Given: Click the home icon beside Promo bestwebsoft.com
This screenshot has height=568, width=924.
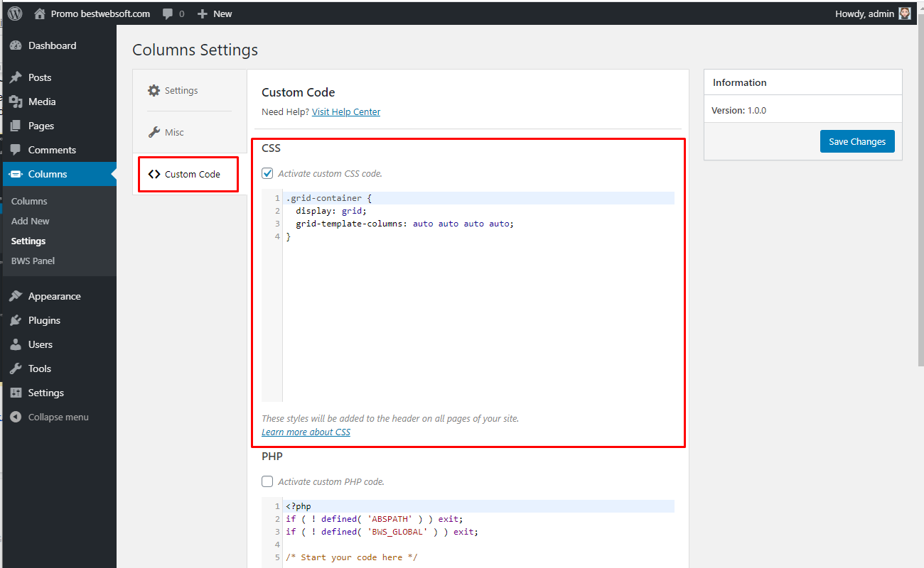Looking at the screenshot, I should pos(40,13).
